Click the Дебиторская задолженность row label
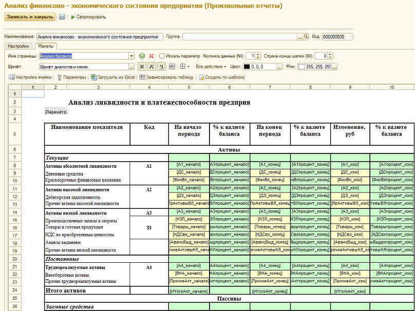The image size is (415, 311). 73,197
